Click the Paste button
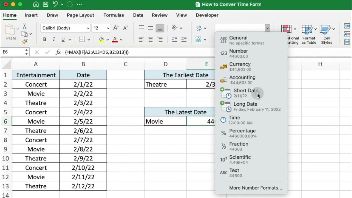Image resolution: width=352 pixels, height=198 pixels. point(11,32)
